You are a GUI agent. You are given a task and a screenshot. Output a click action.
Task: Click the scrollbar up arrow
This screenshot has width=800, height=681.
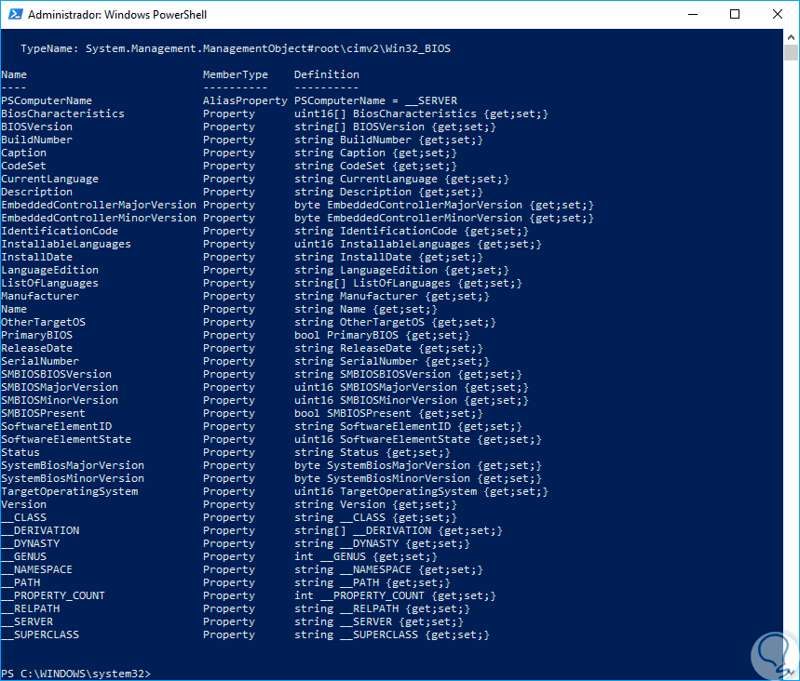(792, 37)
